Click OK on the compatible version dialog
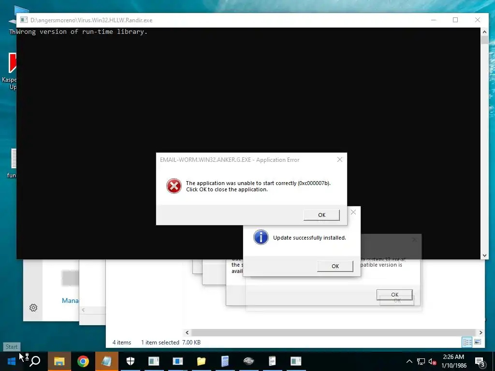Viewport: 495px width, 371px height. [394, 295]
